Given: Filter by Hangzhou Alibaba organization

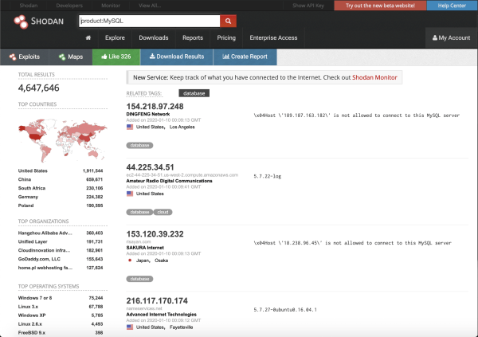Looking at the screenshot, I should tap(45, 233).
